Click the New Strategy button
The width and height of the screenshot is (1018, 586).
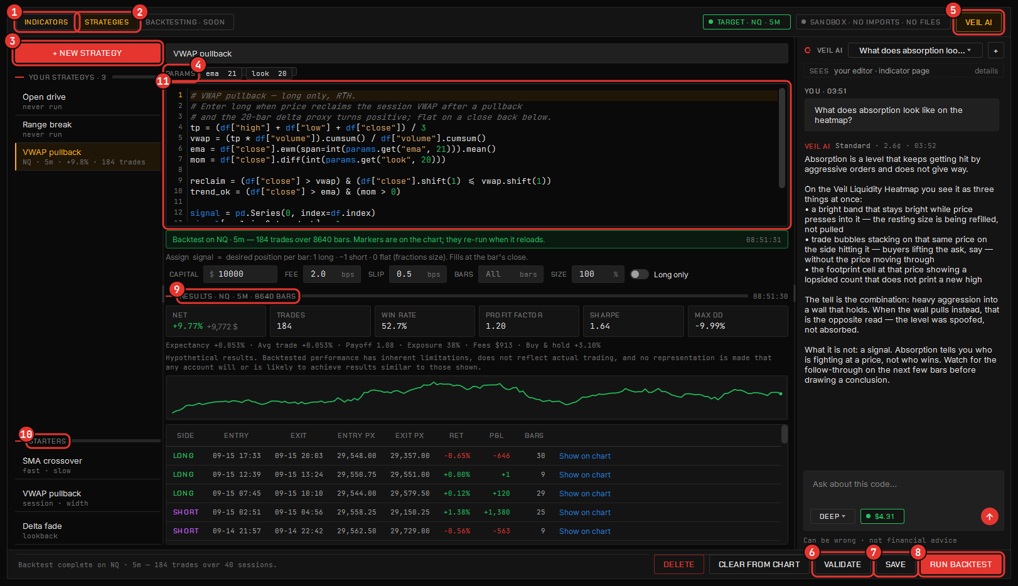click(87, 53)
